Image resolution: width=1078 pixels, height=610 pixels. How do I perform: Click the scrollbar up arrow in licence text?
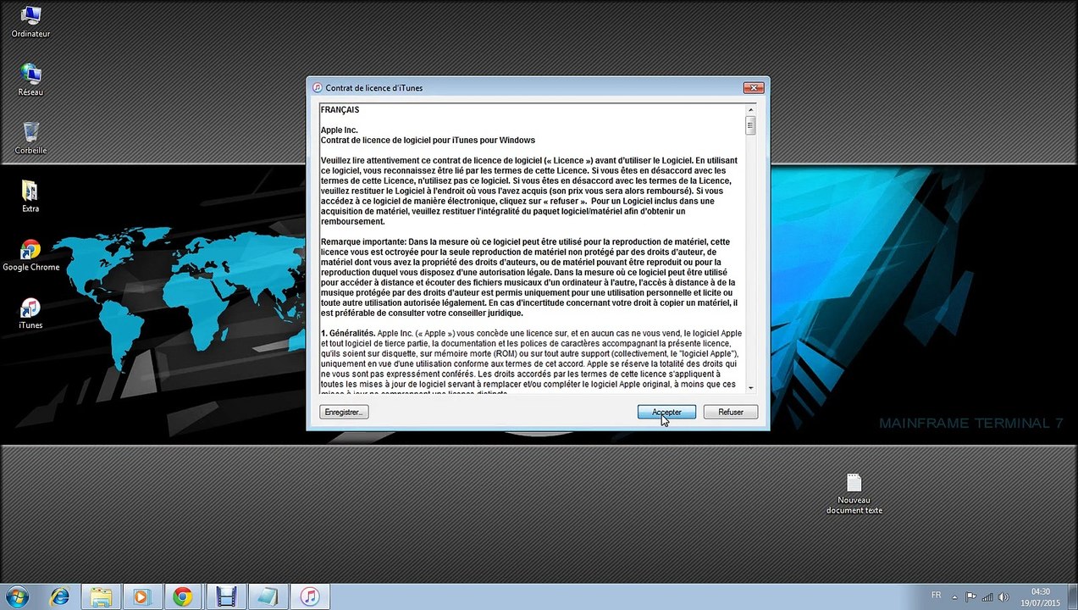[750, 110]
